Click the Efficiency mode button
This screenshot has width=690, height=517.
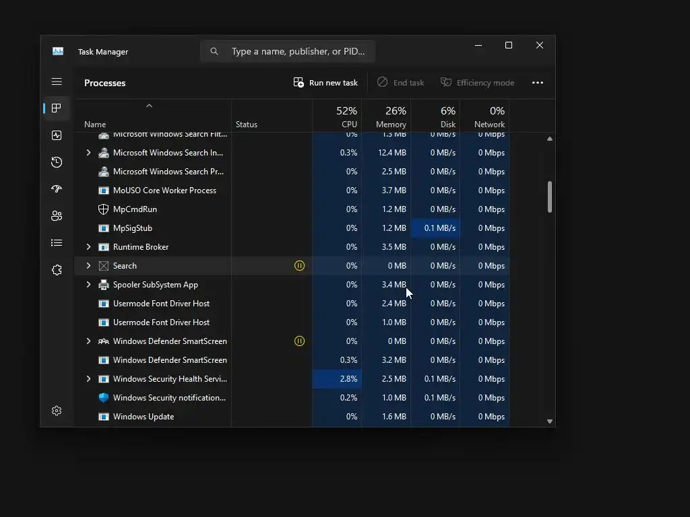pyautogui.click(x=478, y=83)
